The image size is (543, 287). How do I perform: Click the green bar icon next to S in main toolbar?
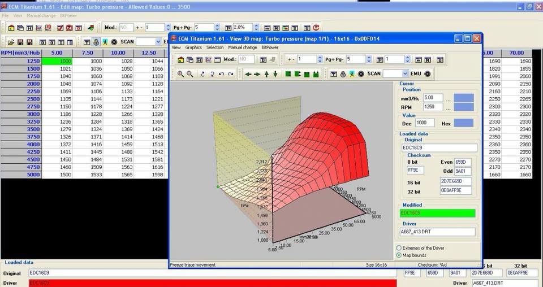click(x=285, y=28)
